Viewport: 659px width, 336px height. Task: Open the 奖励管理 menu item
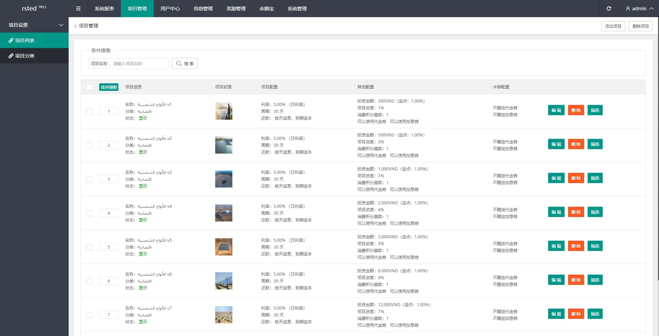tap(236, 9)
